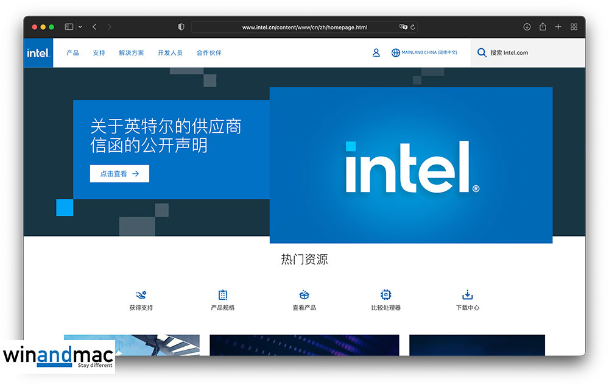Screen dimensions: 609x387
Task: Expand the sidebar options dropdown arrow
Action: 80,27
